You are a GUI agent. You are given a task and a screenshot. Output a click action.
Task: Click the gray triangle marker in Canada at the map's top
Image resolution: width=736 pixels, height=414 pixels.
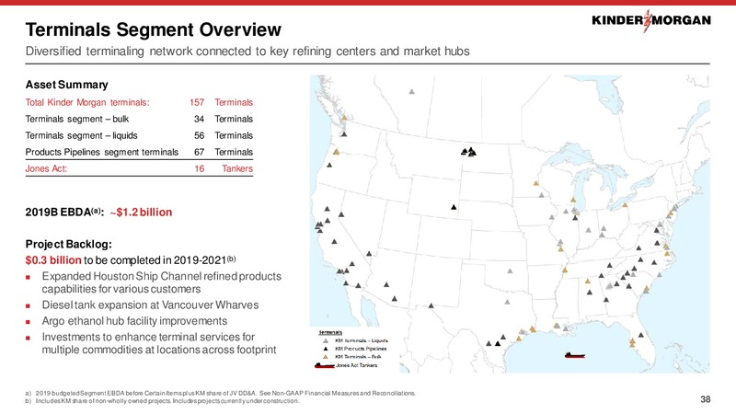pos(411,91)
